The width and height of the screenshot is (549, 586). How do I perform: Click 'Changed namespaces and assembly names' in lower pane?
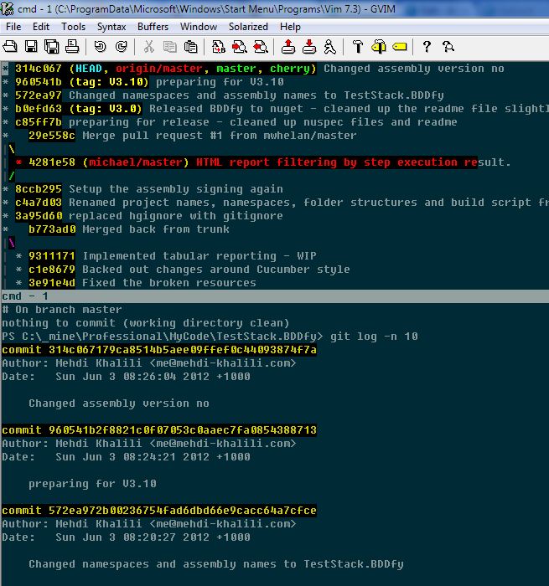coord(153,564)
